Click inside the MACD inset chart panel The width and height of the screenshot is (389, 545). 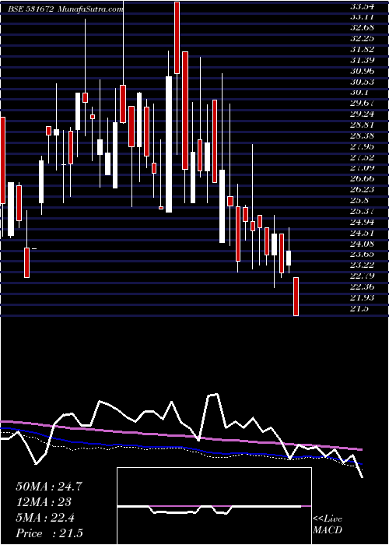(214, 506)
